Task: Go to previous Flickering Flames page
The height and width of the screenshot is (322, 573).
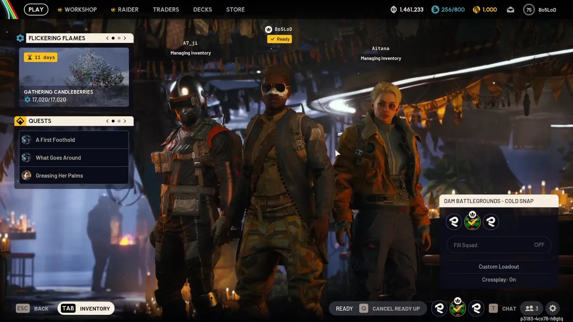Action: tap(107, 38)
